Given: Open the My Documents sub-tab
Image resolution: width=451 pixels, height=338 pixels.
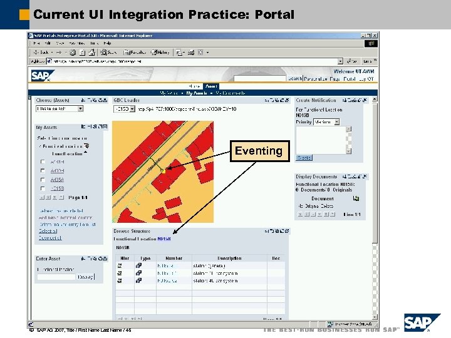Looking at the screenshot, I should 230,93.
